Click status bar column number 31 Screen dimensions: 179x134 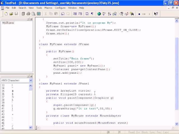119,132
